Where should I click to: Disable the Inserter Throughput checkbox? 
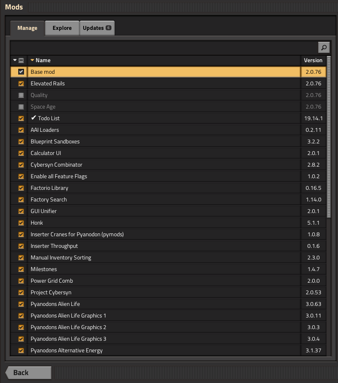[21, 246]
